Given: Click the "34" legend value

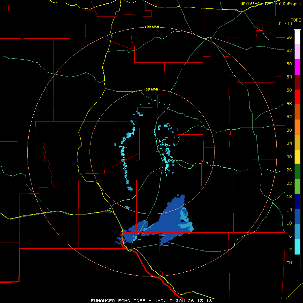Looking at the screenshot, I should coord(289,143).
